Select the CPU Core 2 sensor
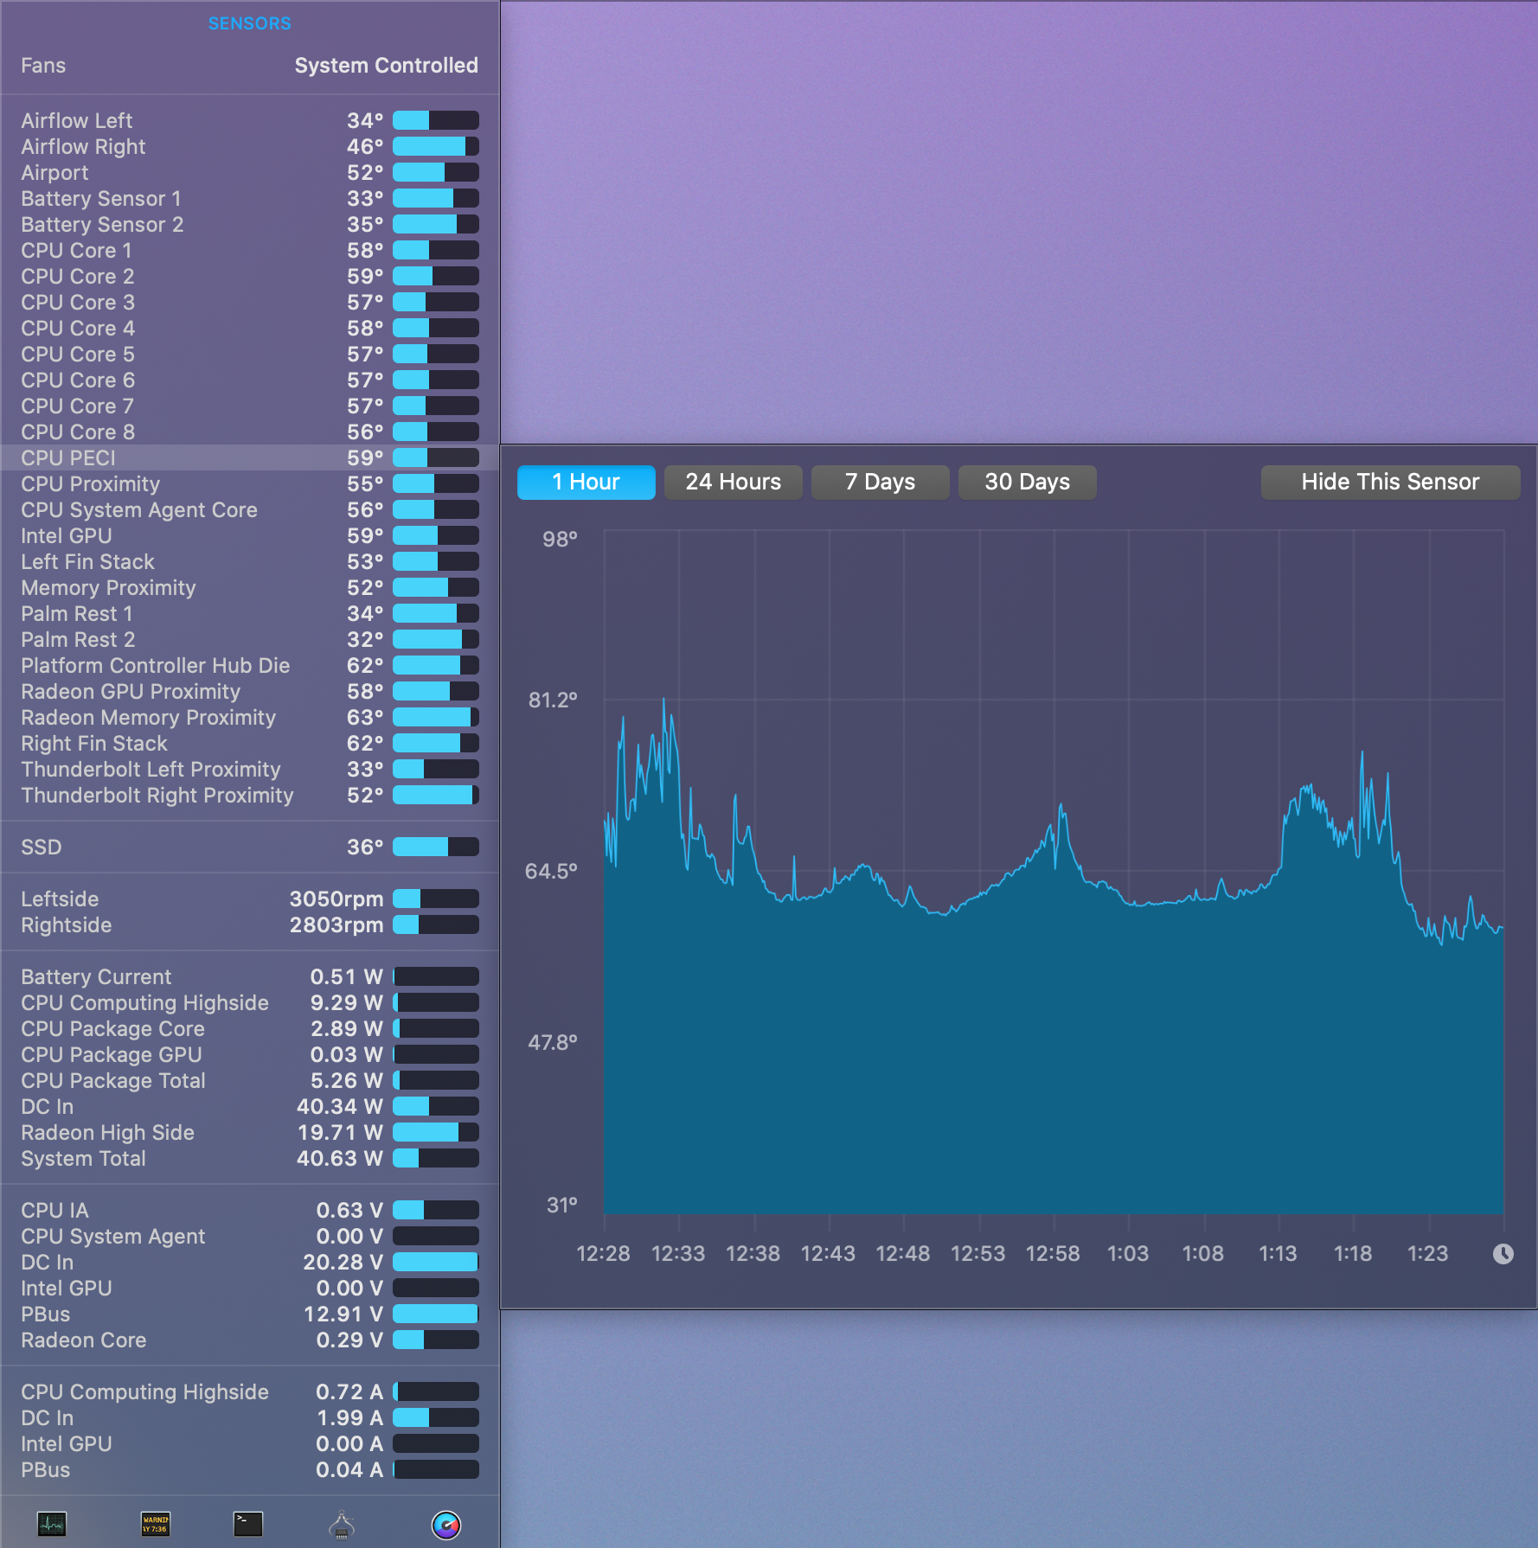The image size is (1538, 1548). click(250, 276)
